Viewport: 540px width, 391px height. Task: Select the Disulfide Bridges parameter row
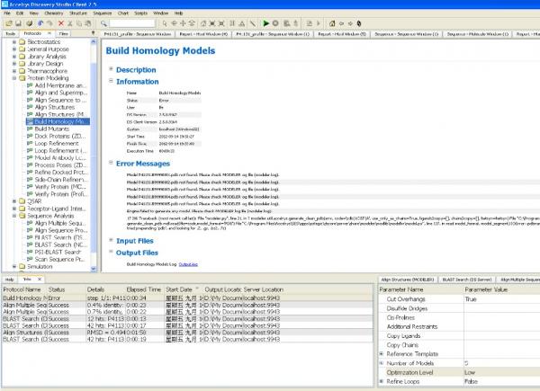pos(459,308)
